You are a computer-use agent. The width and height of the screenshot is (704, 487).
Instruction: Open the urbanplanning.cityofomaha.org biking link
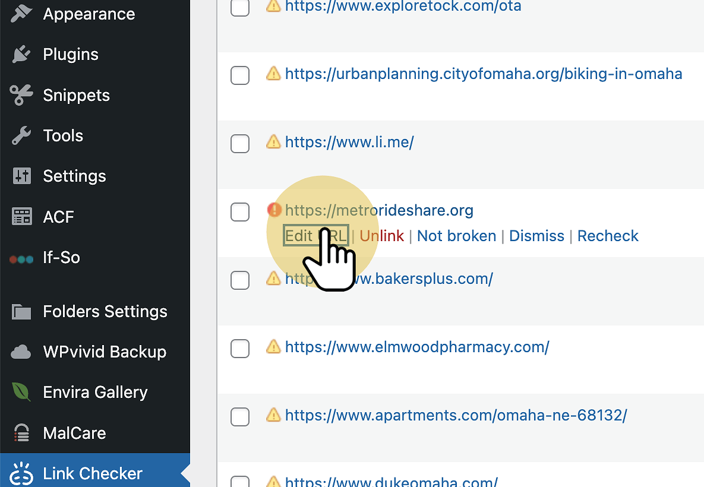483,74
